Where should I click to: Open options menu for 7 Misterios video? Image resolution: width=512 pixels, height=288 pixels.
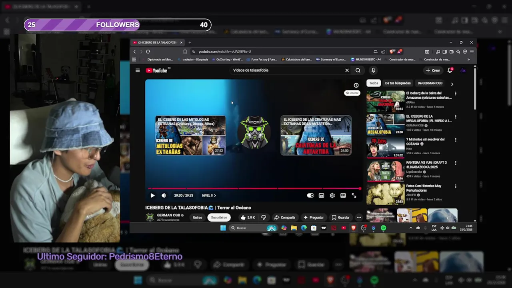(x=455, y=140)
